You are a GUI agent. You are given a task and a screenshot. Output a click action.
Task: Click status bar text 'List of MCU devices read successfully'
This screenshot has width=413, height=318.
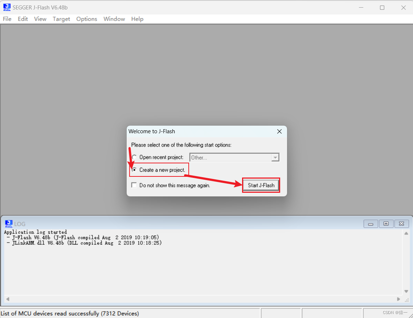pyautogui.click(x=70, y=313)
